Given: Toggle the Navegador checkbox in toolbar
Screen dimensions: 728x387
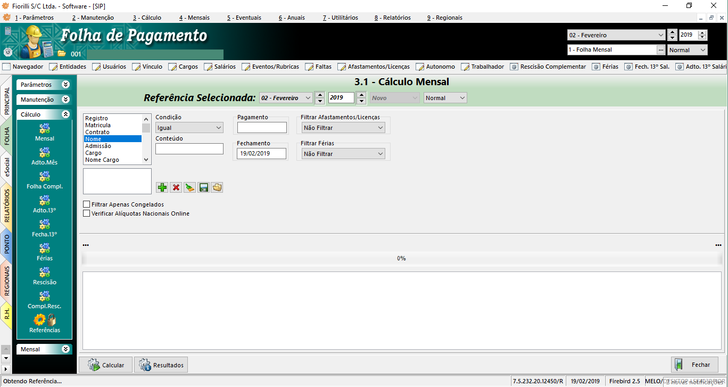Looking at the screenshot, I should point(7,67).
